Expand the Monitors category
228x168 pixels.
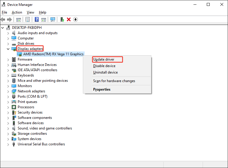tap(8, 86)
